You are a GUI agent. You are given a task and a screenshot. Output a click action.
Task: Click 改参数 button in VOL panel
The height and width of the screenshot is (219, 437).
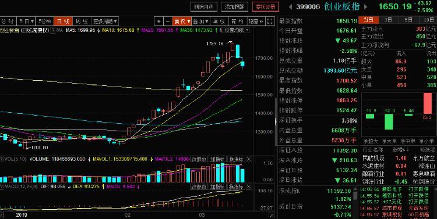(199, 159)
